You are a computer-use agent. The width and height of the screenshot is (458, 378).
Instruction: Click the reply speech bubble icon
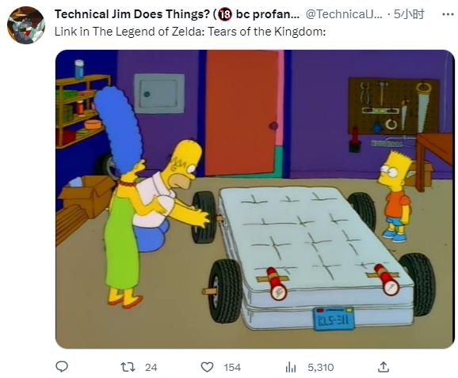pos(62,367)
